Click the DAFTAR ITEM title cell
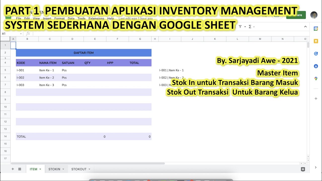This screenshot has width=322, height=181. pos(84,53)
